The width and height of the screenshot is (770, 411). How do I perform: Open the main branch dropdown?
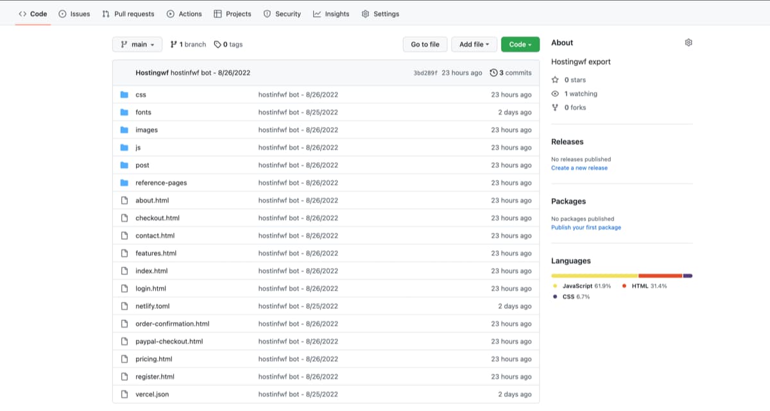tap(137, 44)
